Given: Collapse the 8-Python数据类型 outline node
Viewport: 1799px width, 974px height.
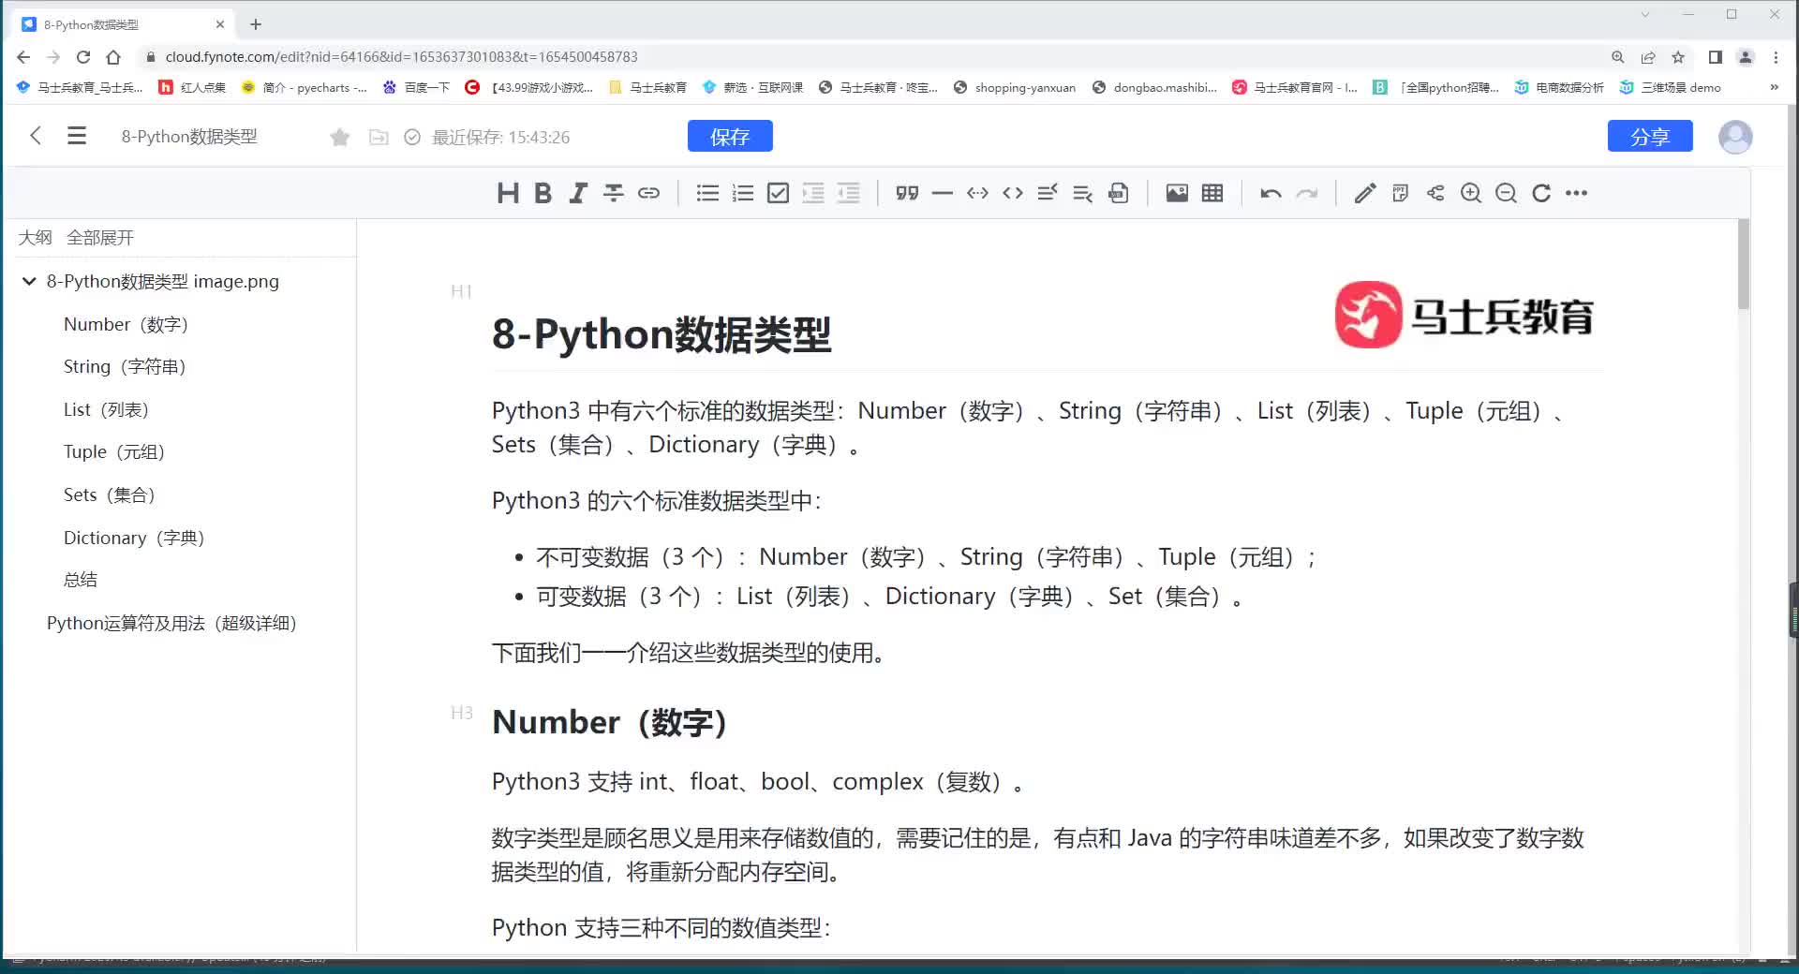Looking at the screenshot, I should coord(29,281).
